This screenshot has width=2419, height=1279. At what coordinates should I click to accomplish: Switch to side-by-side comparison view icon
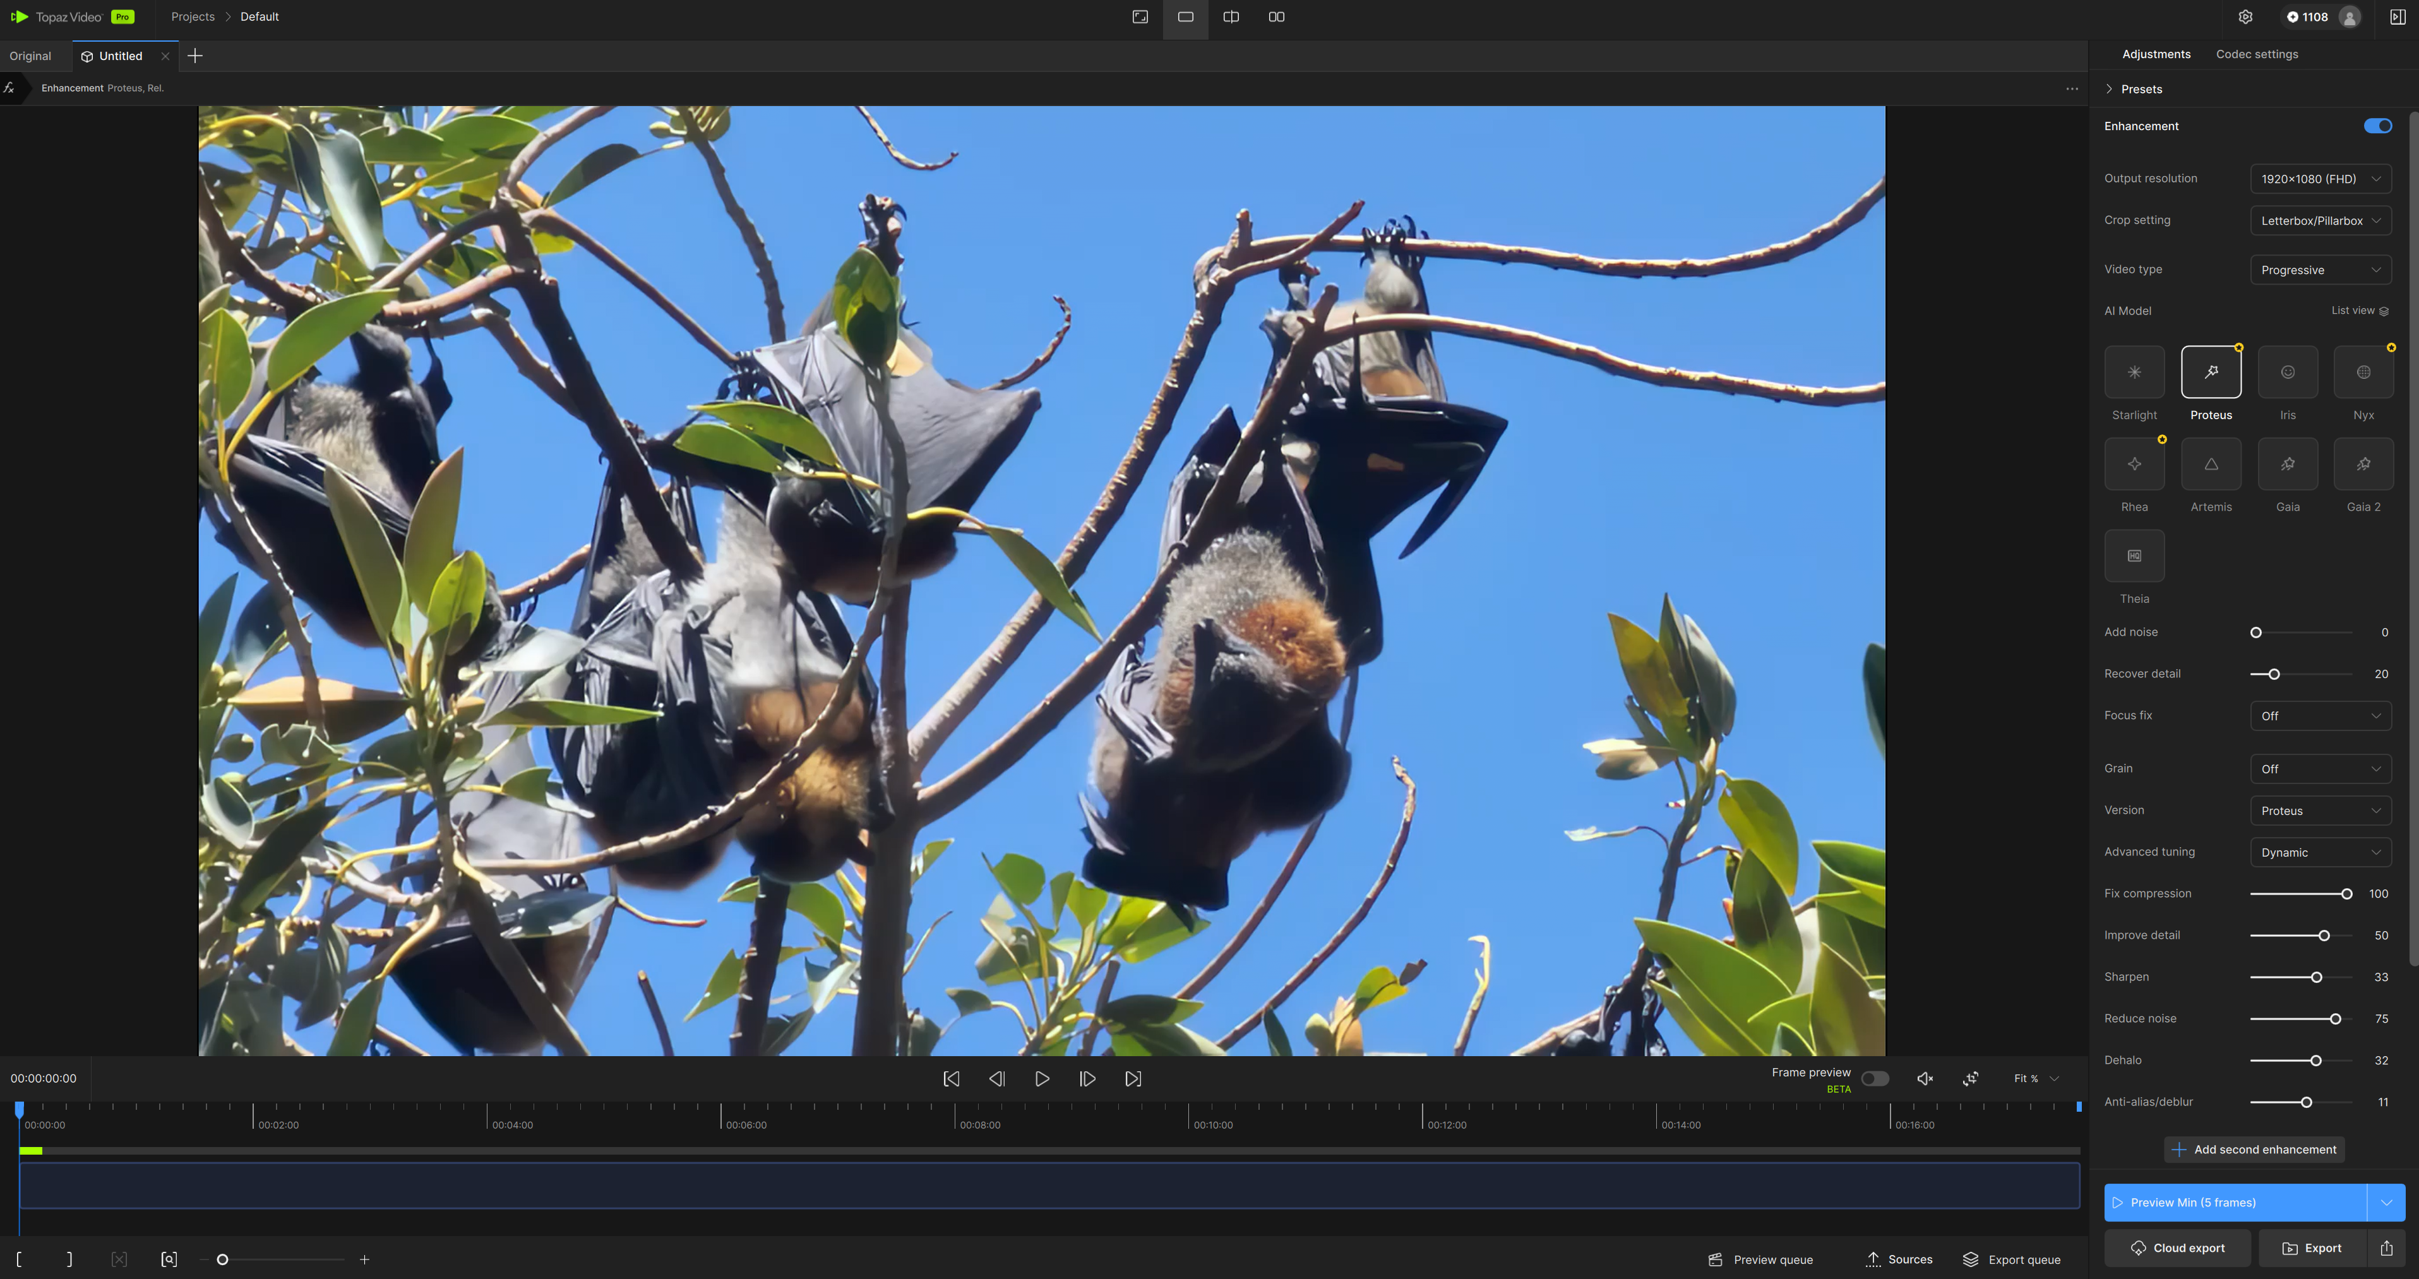click(x=1276, y=17)
